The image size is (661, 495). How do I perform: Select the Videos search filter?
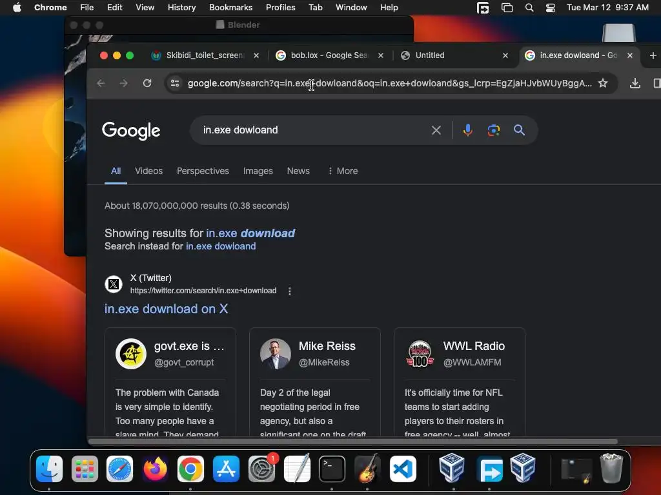[x=149, y=171]
